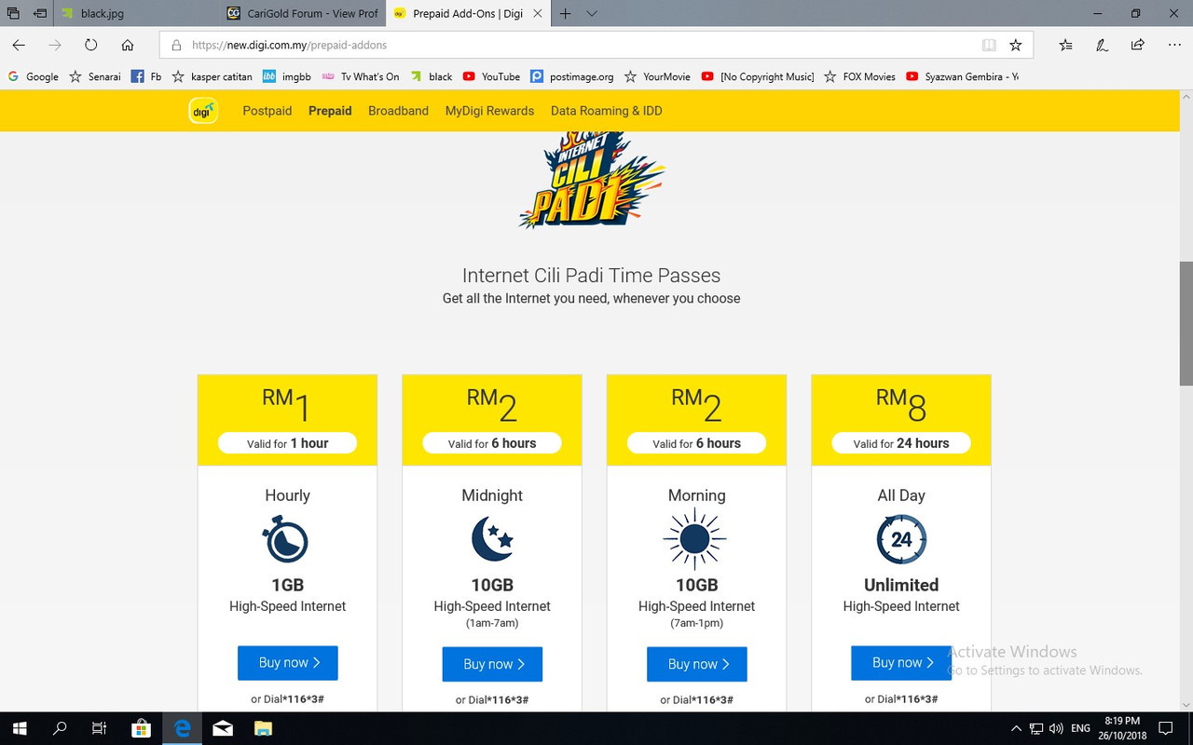Open Task View on taskbar
The height and width of the screenshot is (745, 1193).
point(100,728)
